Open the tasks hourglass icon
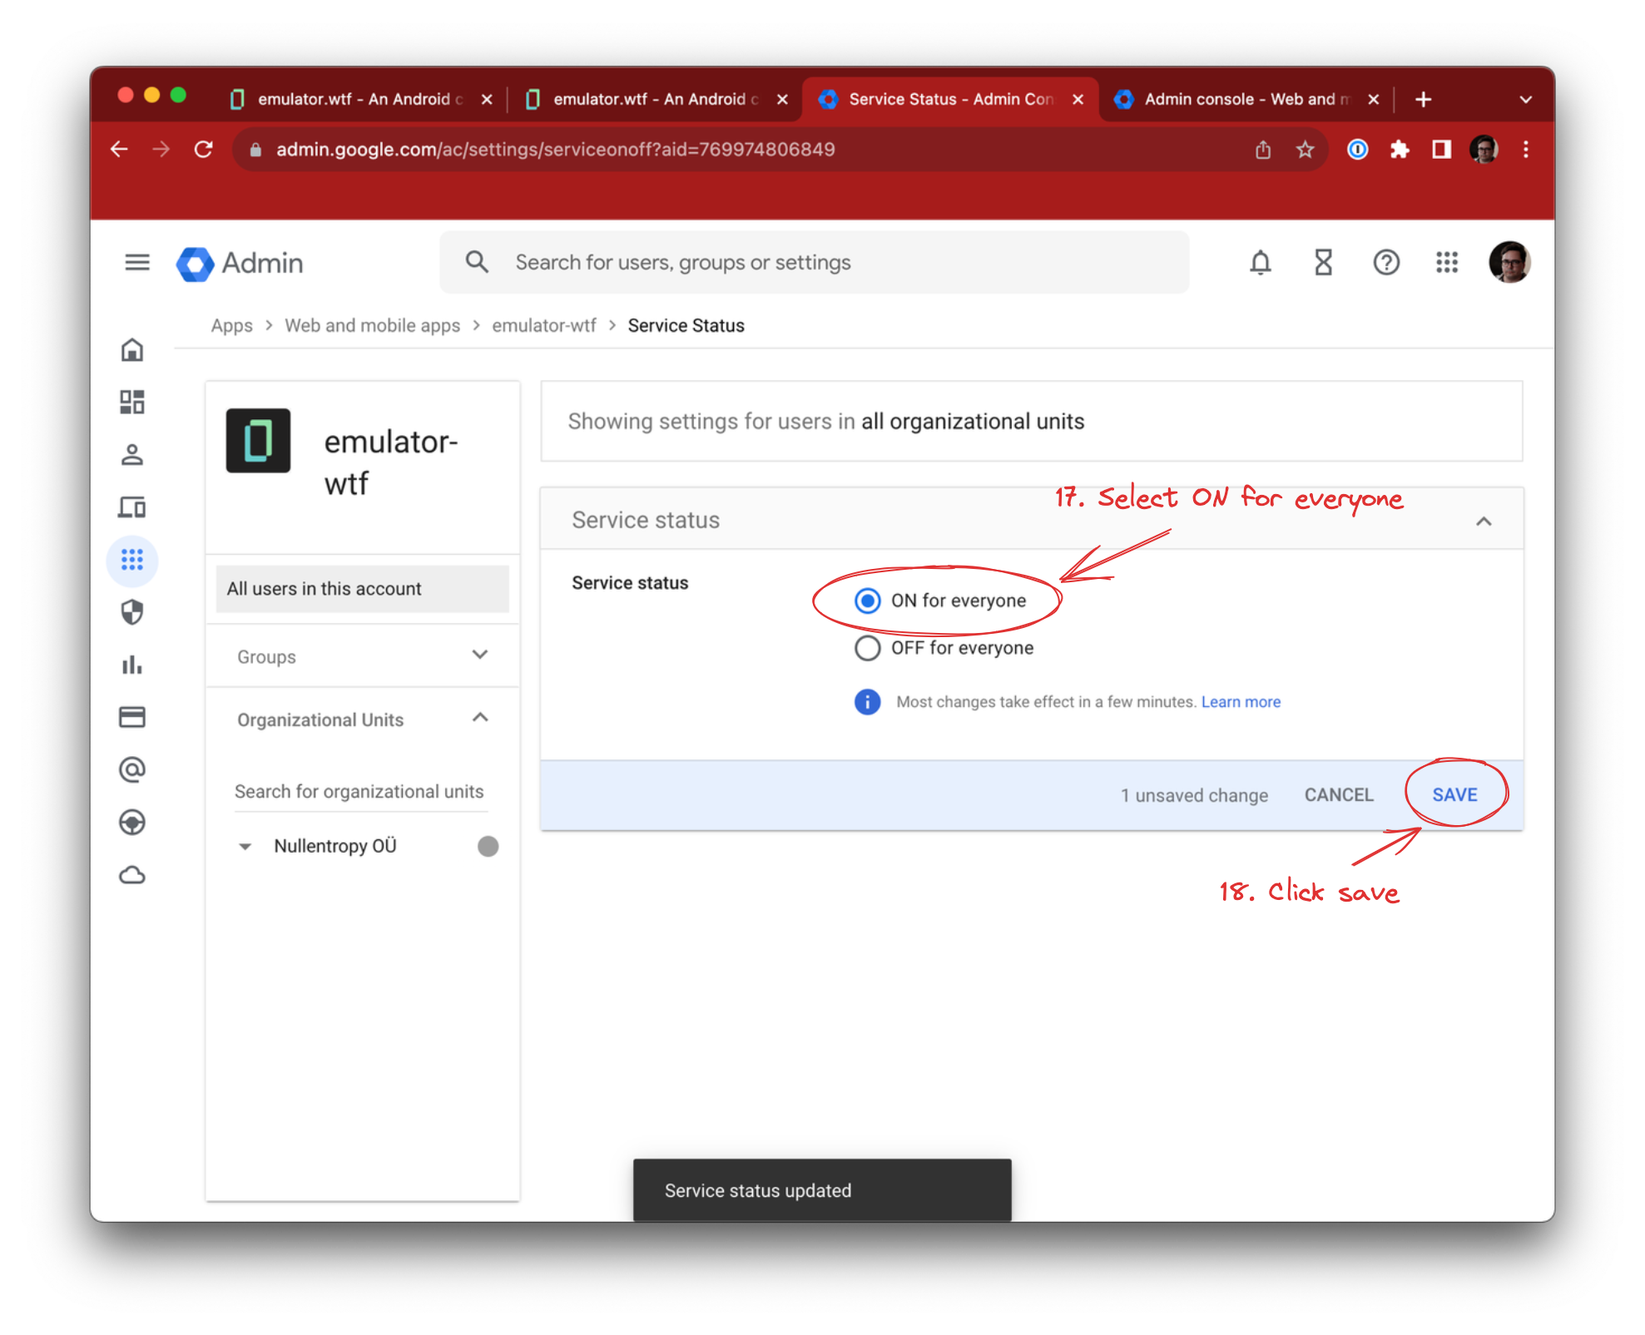 [x=1323, y=263]
